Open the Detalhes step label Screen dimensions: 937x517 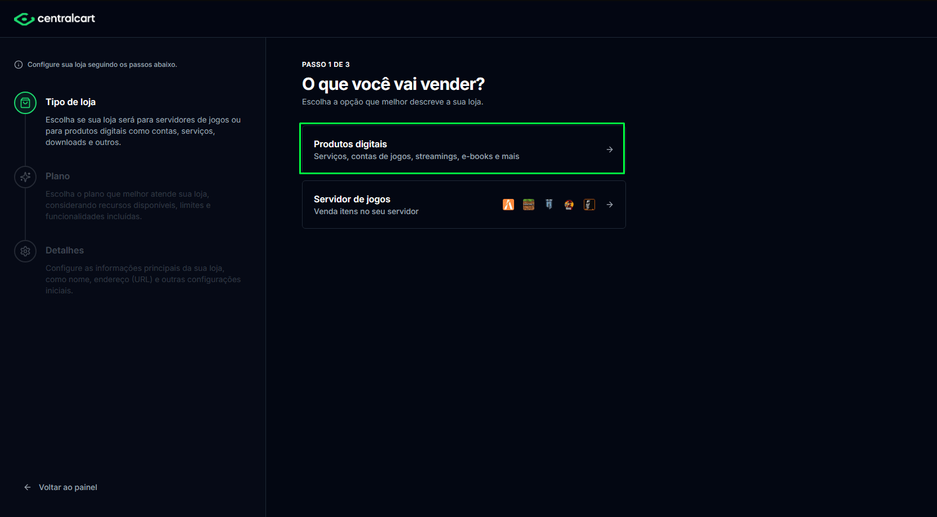click(65, 250)
